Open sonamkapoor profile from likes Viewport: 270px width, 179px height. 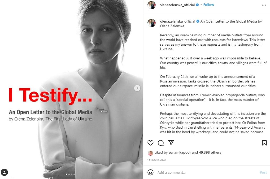pyautogui.click(x=180, y=152)
